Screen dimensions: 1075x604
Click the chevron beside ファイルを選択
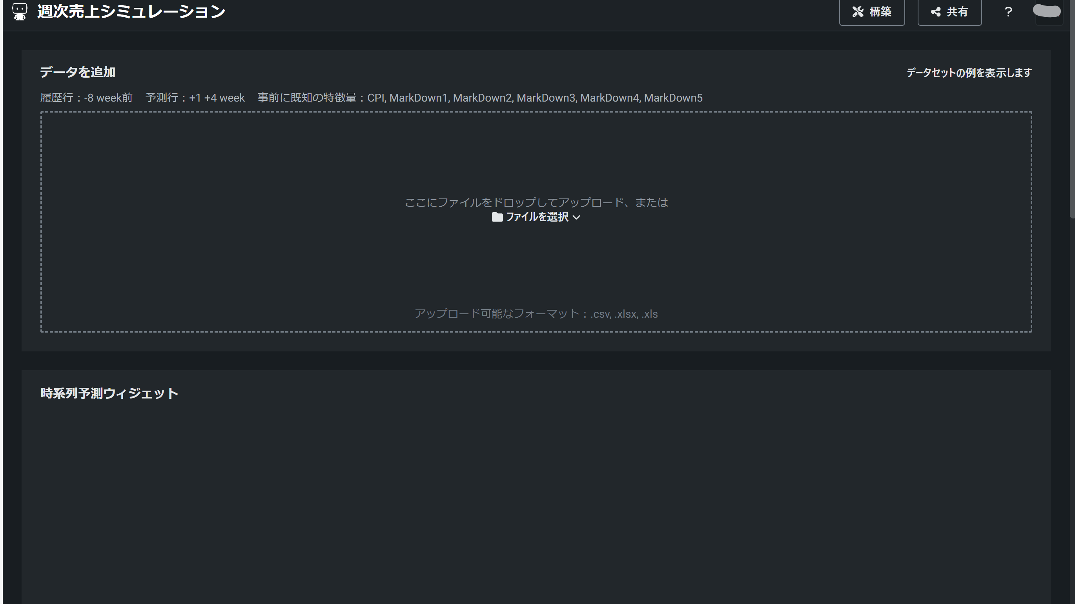tap(576, 217)
